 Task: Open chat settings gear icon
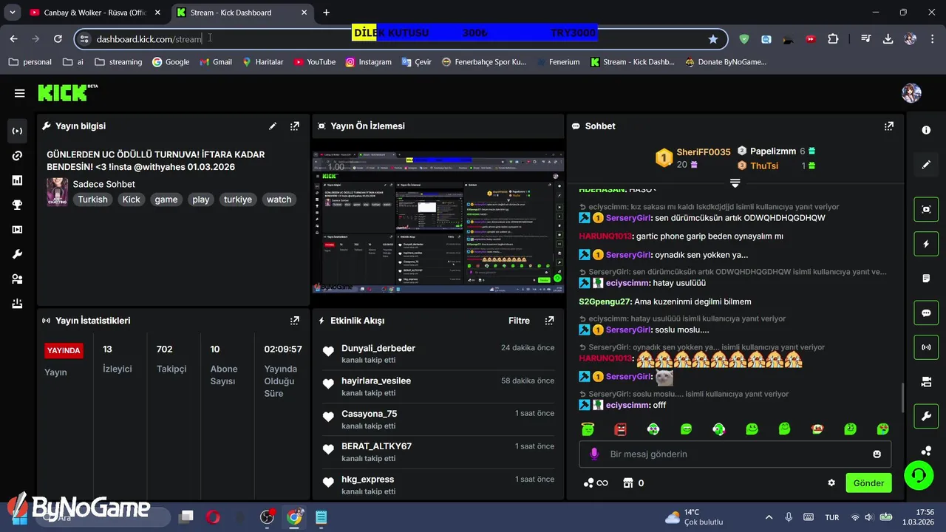[x=831, y=483]
